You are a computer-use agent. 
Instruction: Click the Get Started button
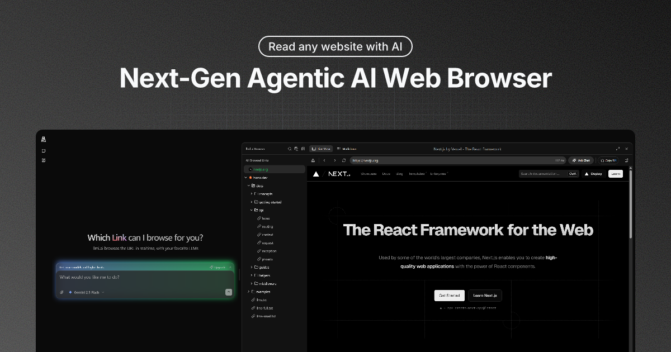[450, 296]
